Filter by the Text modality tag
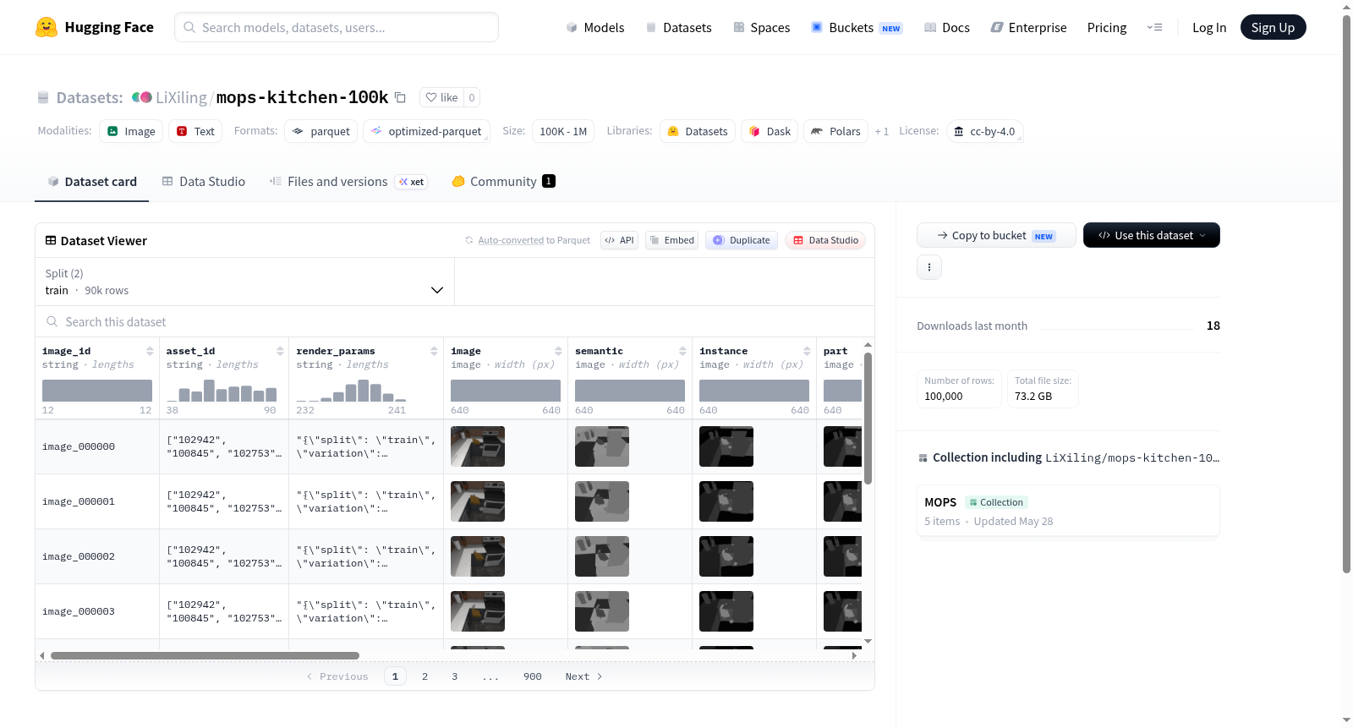This screenshot has width=1353, height=728. 195,131
